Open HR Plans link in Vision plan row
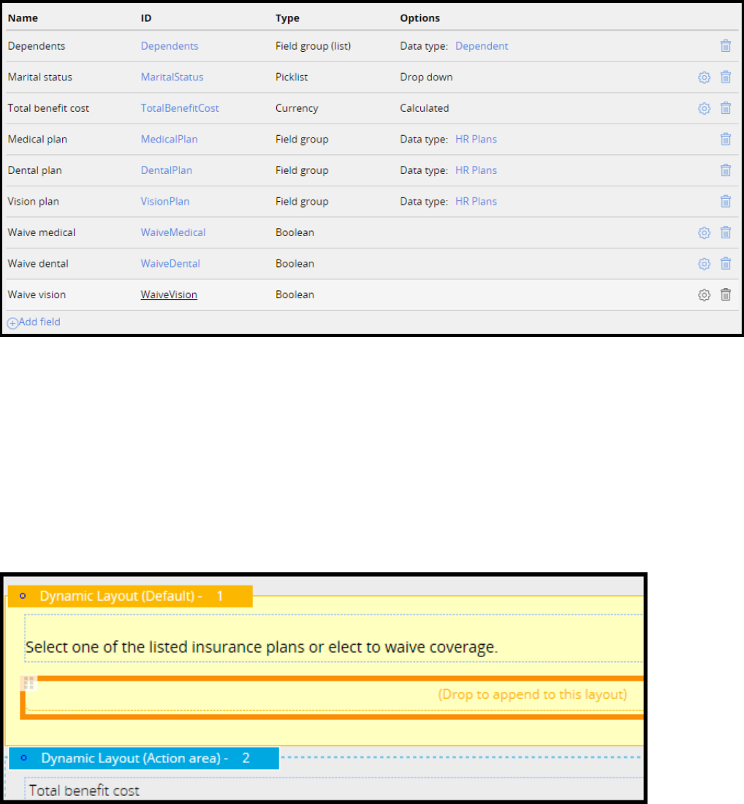The height and width of the screenshot is (804, 744). tap(476, 202)
